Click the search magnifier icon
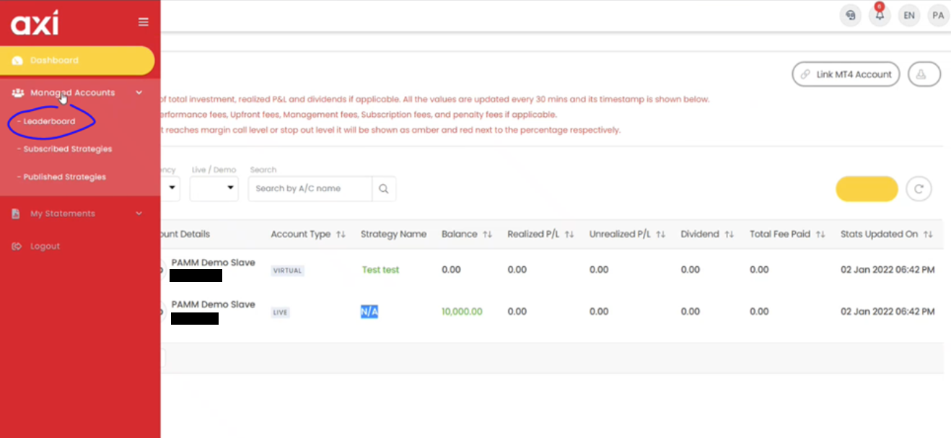Image resolution: width=951 pixels, height=438 pixels. click(384, 188)
